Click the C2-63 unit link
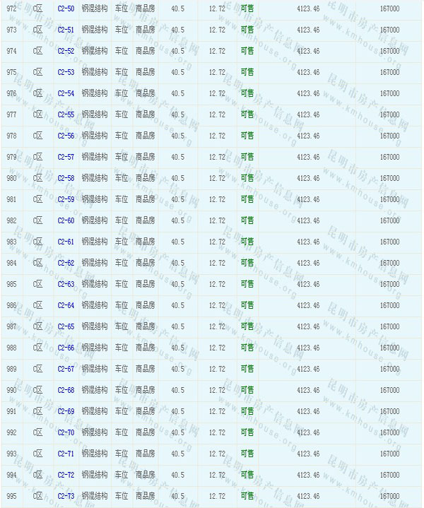This screenshot has height=508, width=424. pyautogui.click(x=66, y=284)
